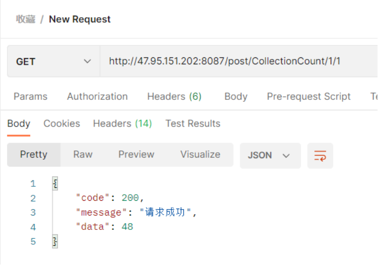Open the GET method dropdown

[x=53, y=62]
